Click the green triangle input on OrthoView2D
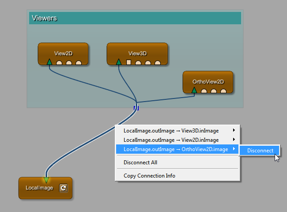Image resolution: width=287 pixels, height=212 pixels. 194,91
